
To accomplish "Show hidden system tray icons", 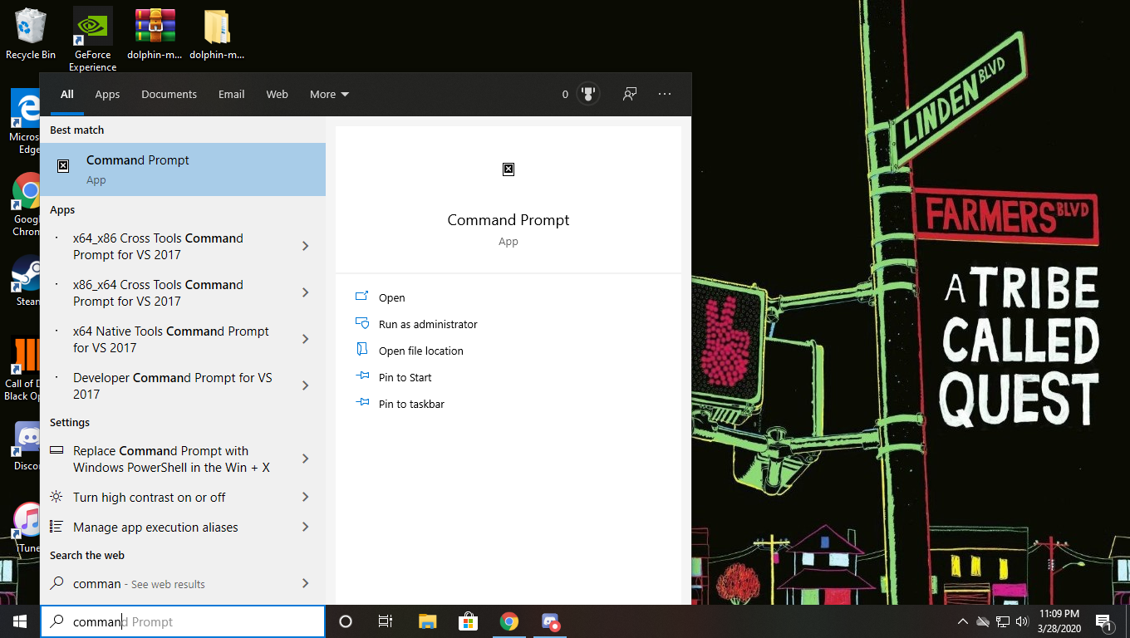I will [x=962, y=621].
